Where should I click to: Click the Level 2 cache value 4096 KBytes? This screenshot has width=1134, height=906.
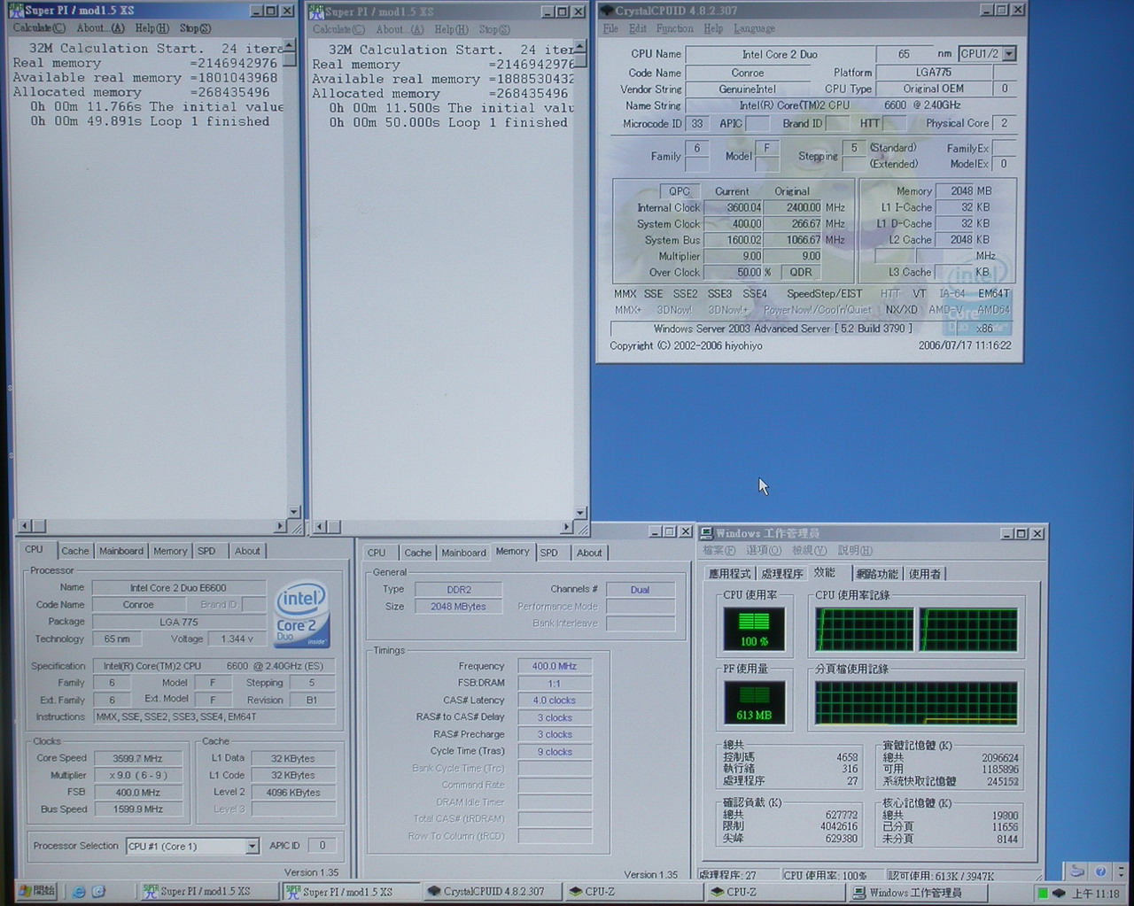[293, 793]
